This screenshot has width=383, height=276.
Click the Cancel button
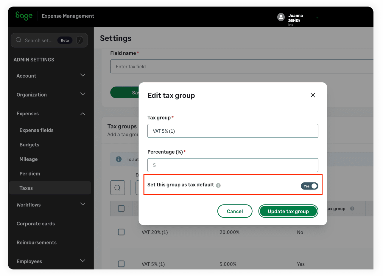click(x=235, y=211)
